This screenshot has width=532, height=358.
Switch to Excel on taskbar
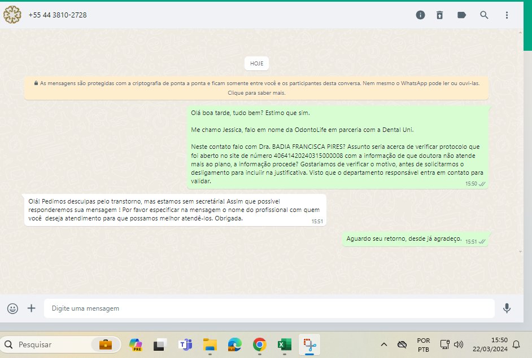[x=284, y=345]
